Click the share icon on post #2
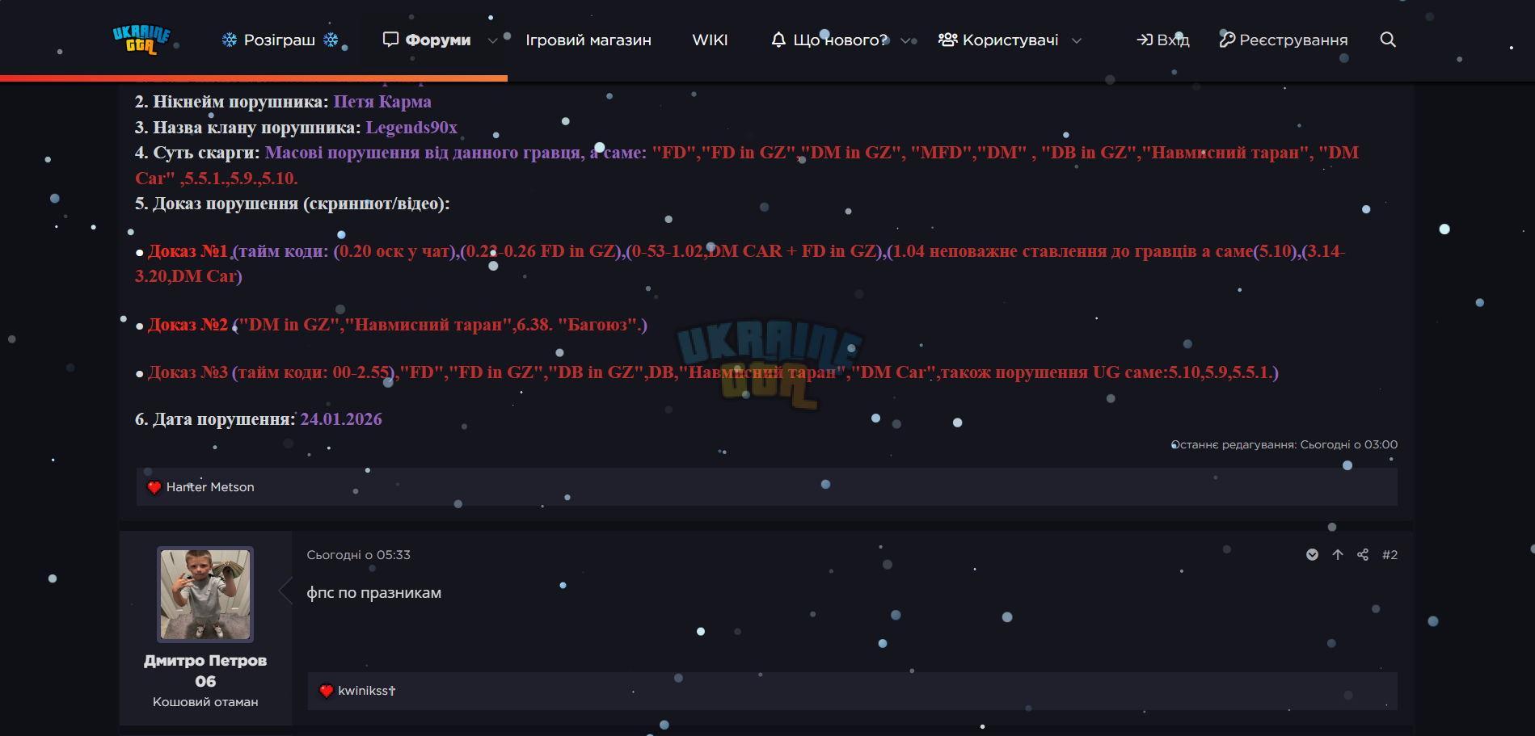The height and width of the screenshot is (736, 1535). 1363,554
